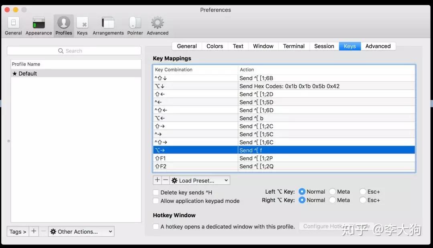This screenshot has width=433, height=248.
Task: Select the Send Hex Codes 0x1b mapping row
Action: tap(284, 86)
